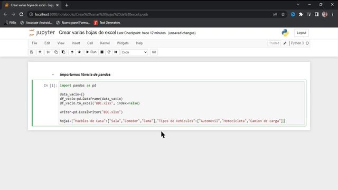Click the Logout button
The width and height of the screenshot is (338, 190).
pyautogui.click(x=302, y=33)
